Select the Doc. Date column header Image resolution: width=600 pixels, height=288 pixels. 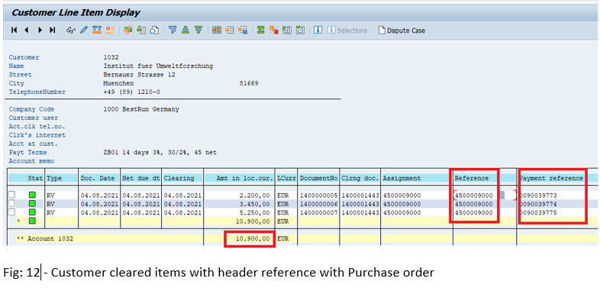tap(99, 178)
